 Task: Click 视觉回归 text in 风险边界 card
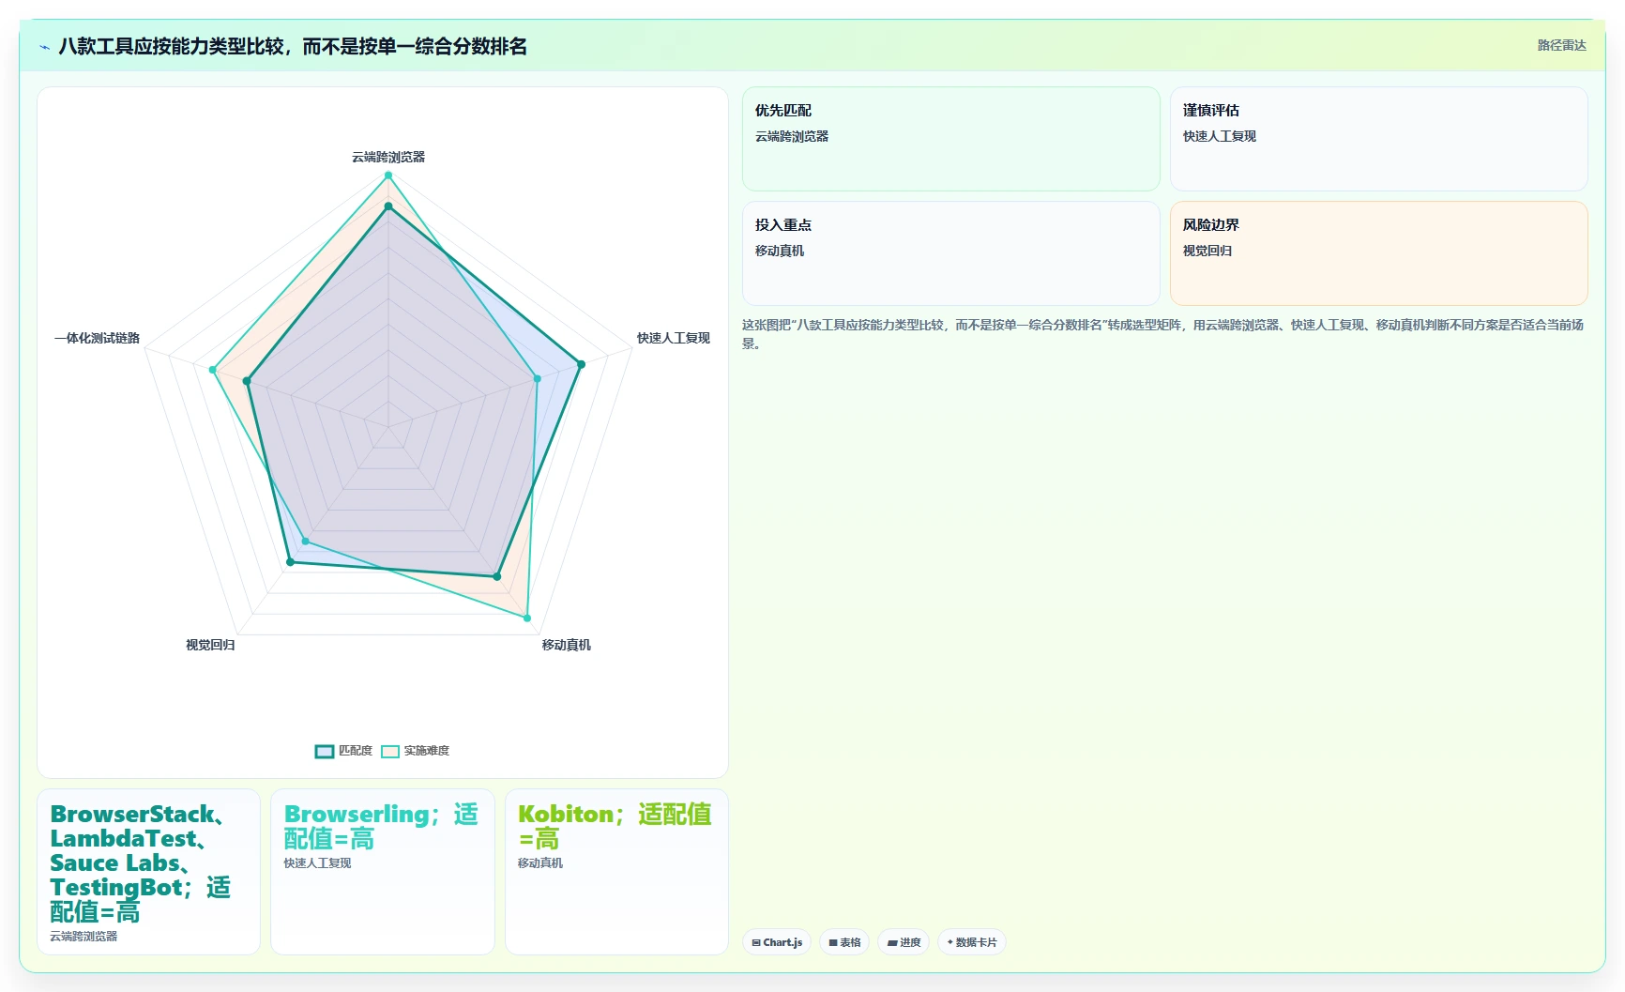tap(1207, 251)
